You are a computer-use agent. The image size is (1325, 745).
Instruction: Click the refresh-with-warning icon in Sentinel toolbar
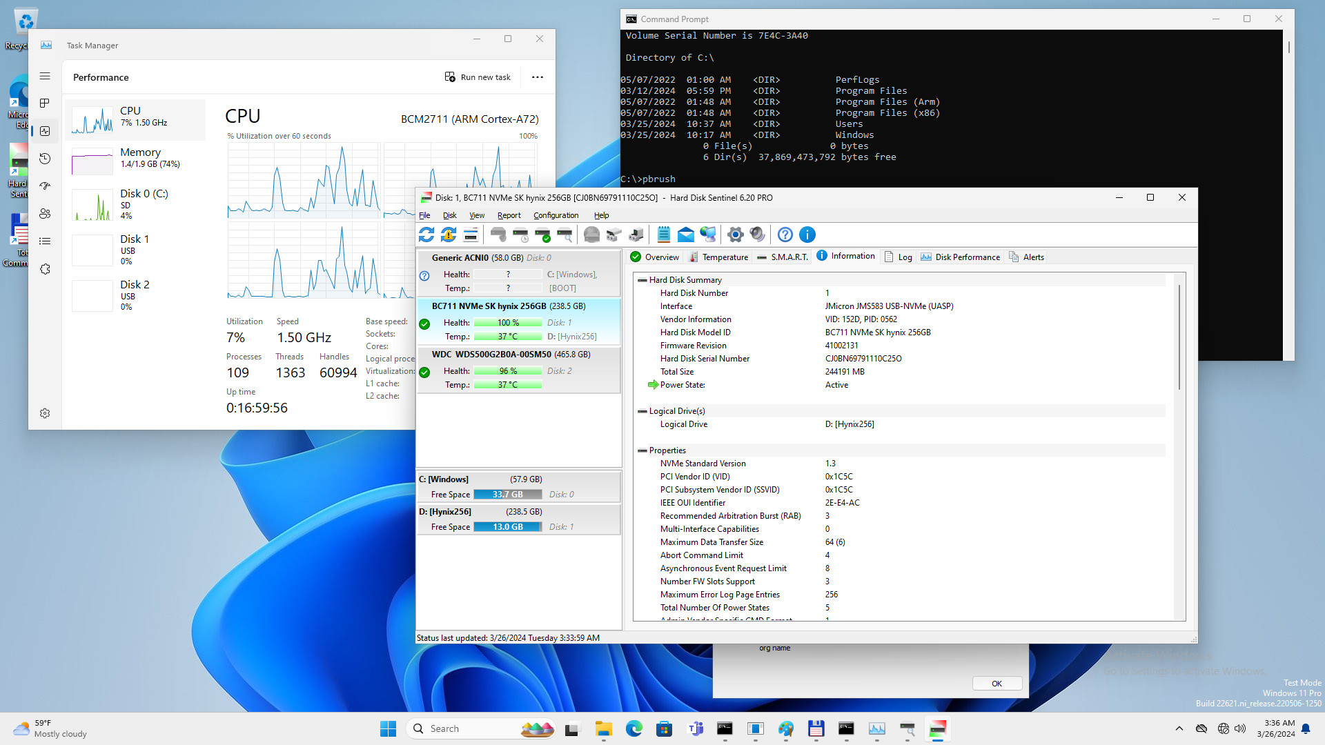pyautogui.click(x=449, y=235)
